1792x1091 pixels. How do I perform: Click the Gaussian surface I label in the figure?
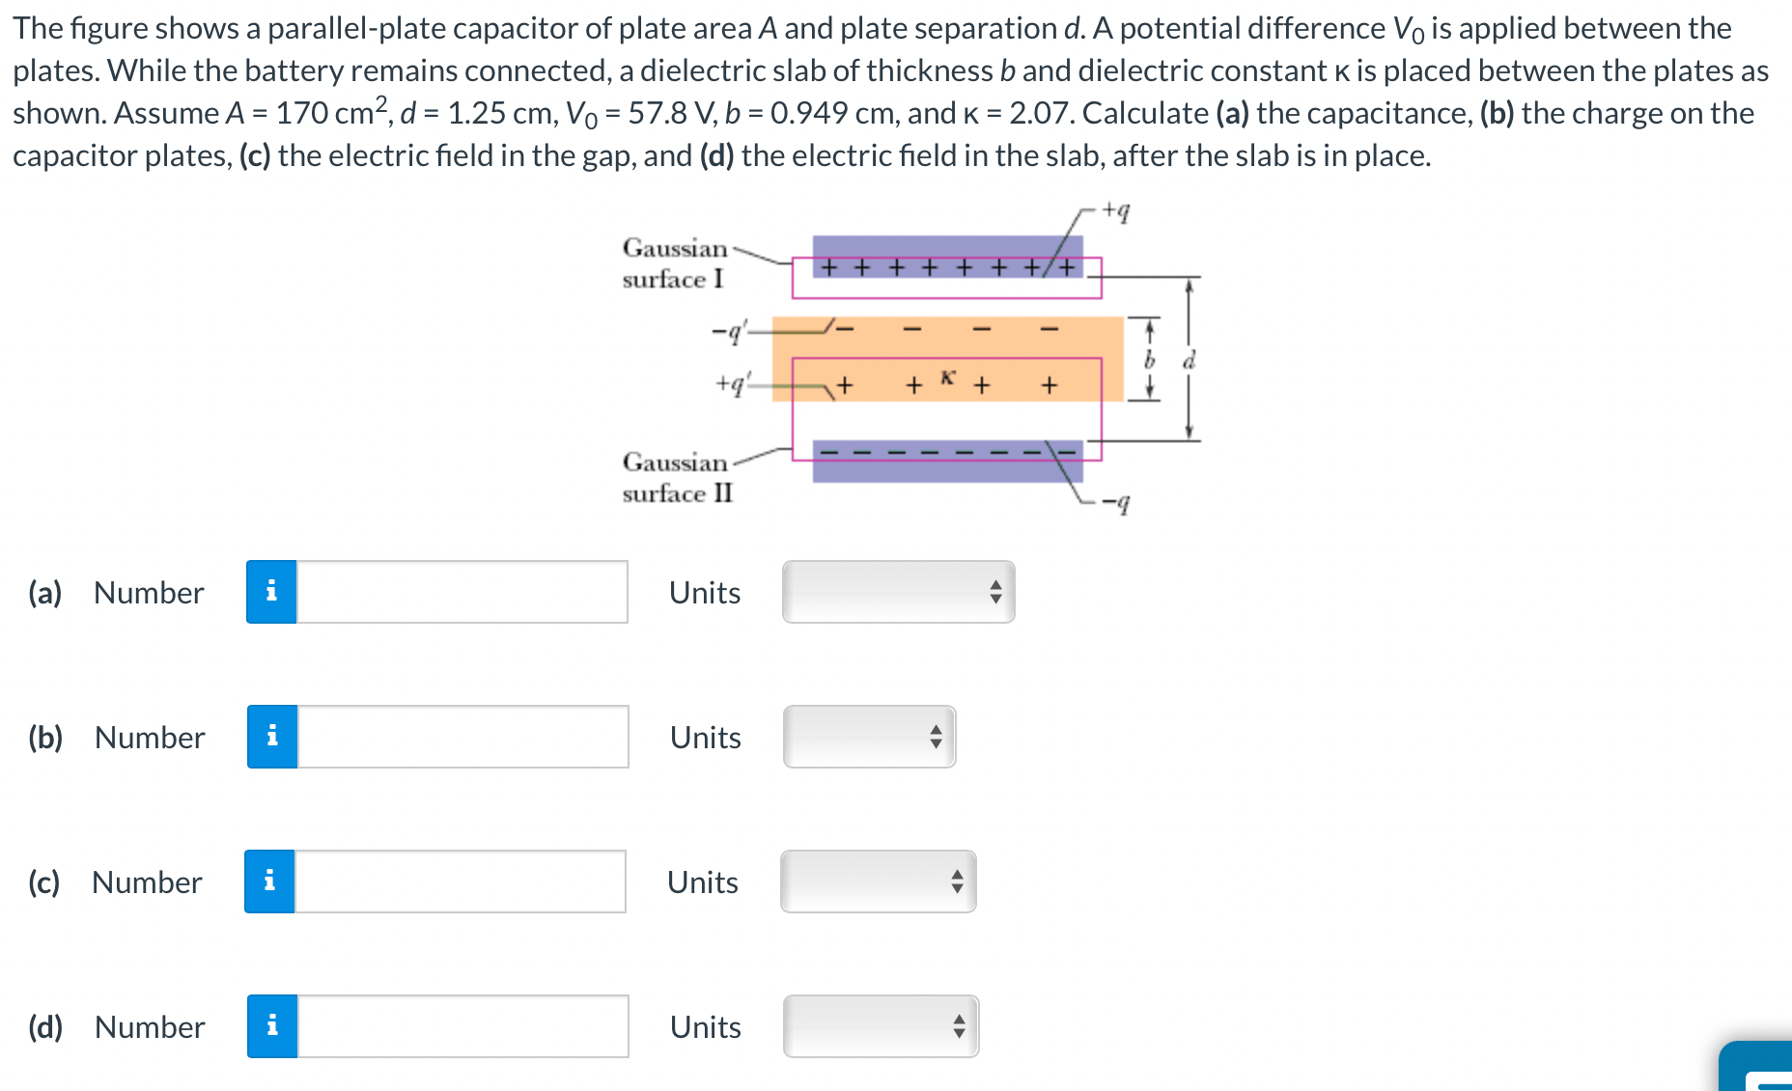pos(676,264)
